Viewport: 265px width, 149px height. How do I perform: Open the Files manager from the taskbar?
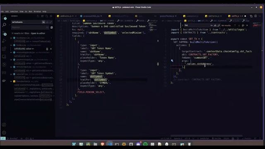pos(95,144)
